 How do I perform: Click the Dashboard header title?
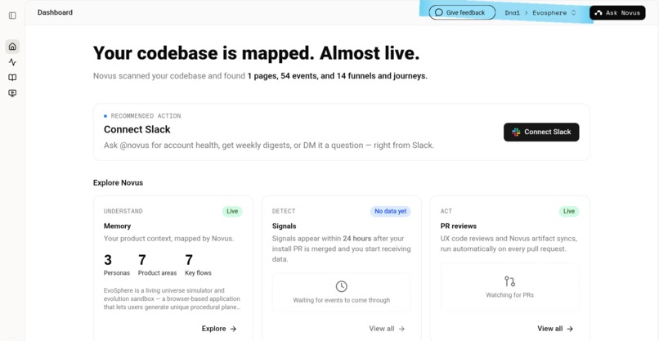(55, 12)
